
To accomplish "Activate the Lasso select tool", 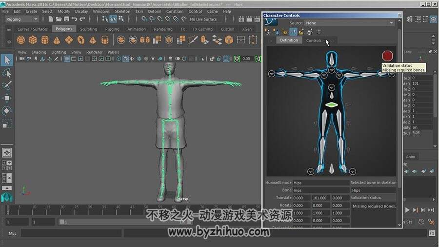I will point(7,73).
